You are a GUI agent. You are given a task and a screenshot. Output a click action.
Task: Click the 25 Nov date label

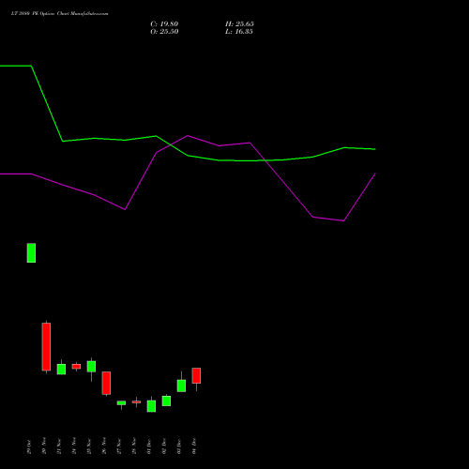coord(89,446)
